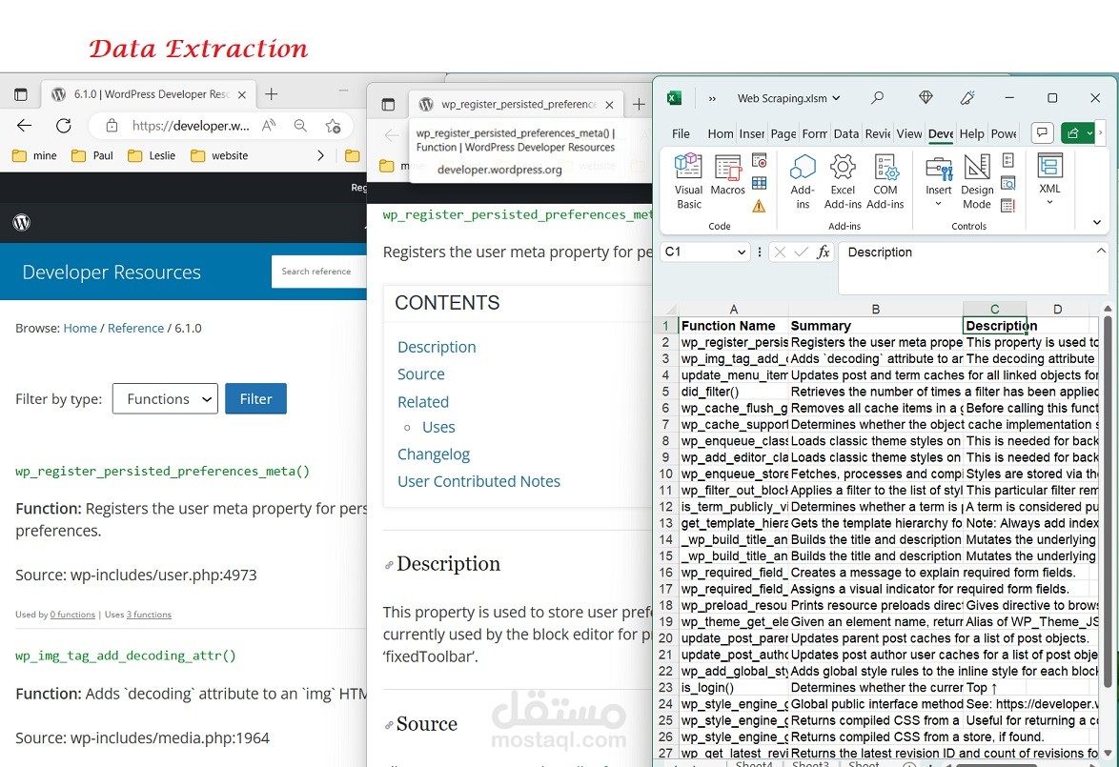Open the Reference breadcrumb link
This screenshot has width=1119, height=767.
(x=135, y=328)
